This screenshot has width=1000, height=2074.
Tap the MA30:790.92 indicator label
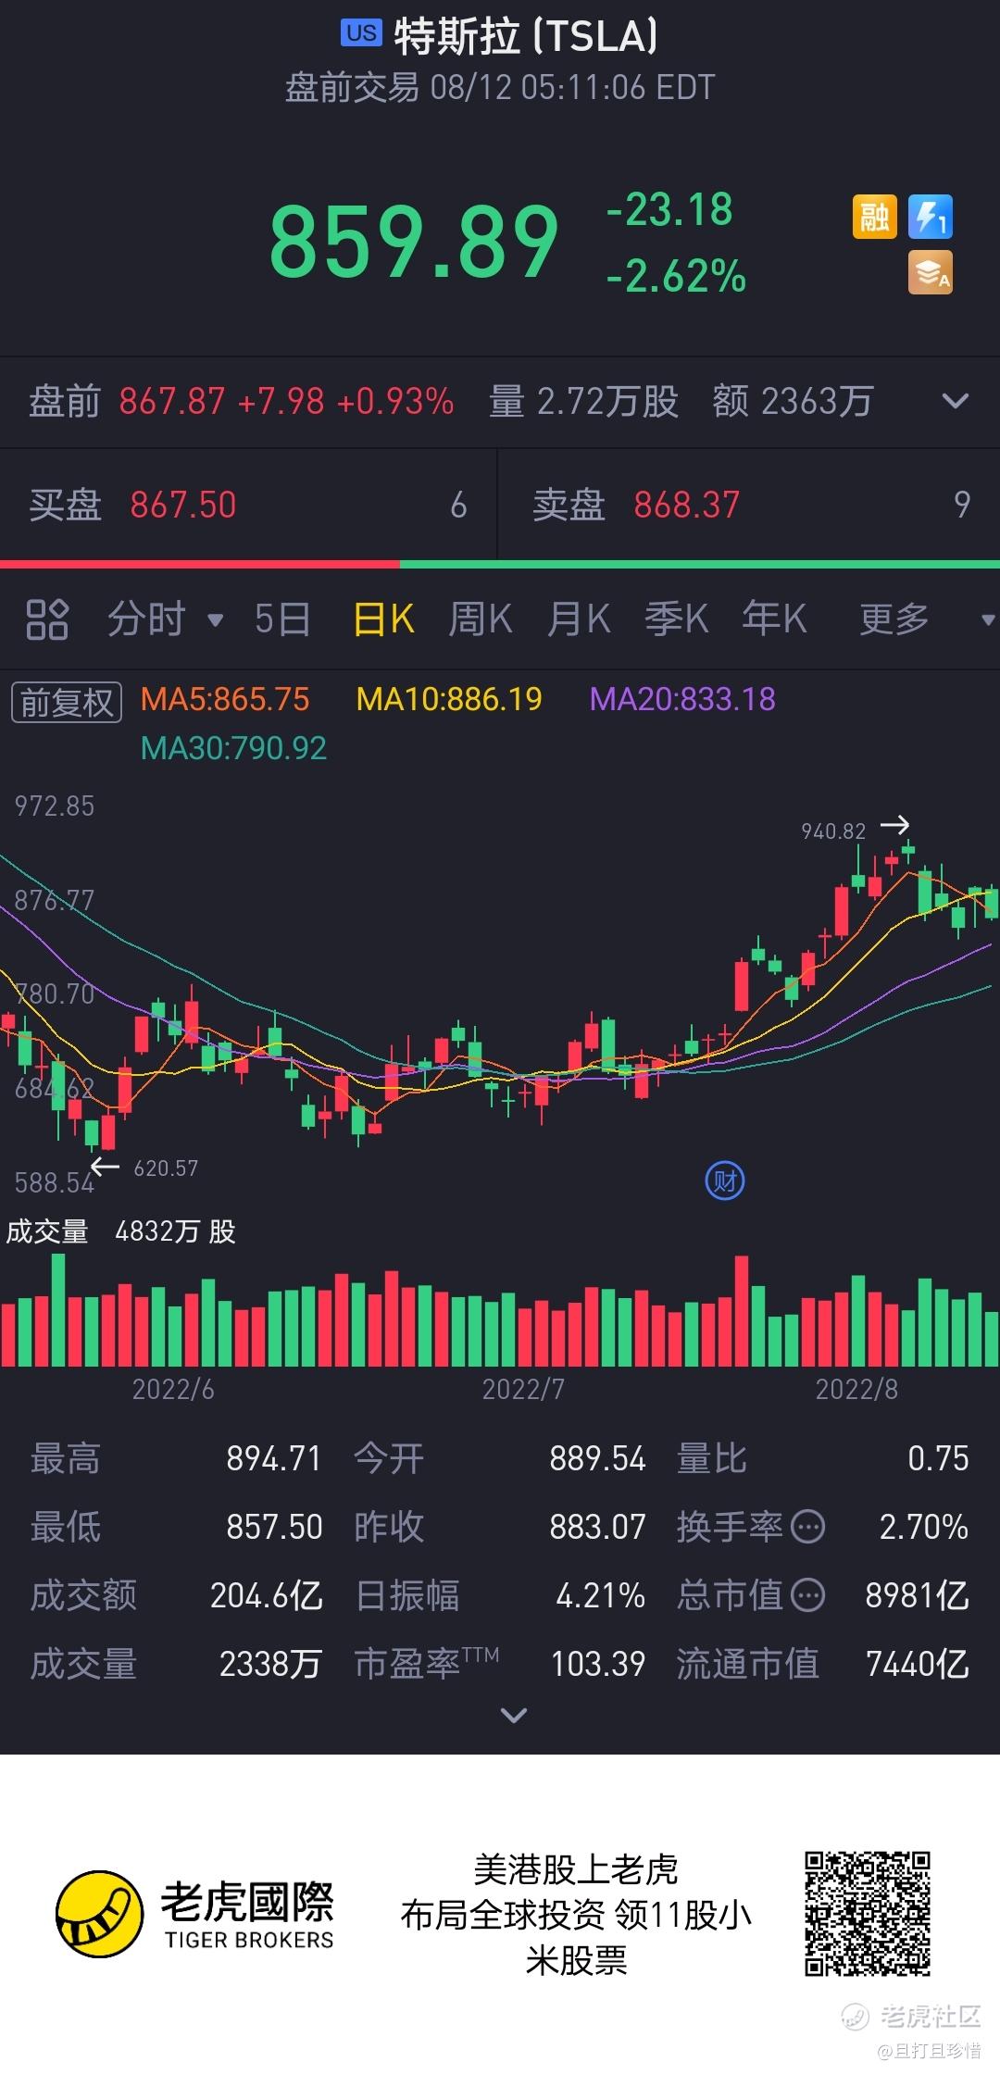click(233, 748)
